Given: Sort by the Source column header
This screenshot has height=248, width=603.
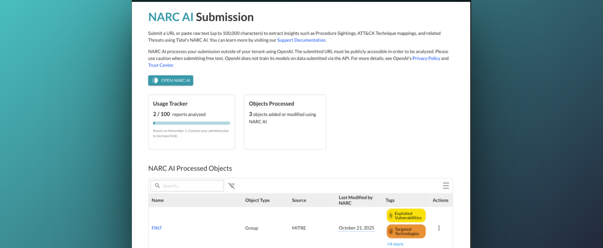Looking at the screenshot, I should click(x=299, y=200).
